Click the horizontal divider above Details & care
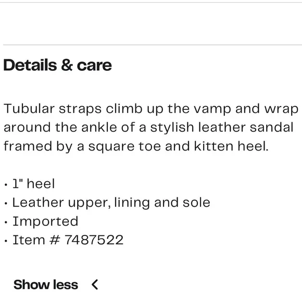Image resolution: width=302 pixels, height=302 pixels. point(153,45)
